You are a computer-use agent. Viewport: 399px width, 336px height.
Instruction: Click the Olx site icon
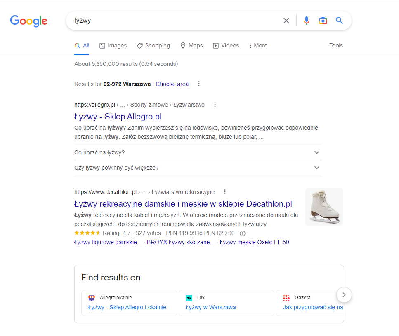click(189, 298)
